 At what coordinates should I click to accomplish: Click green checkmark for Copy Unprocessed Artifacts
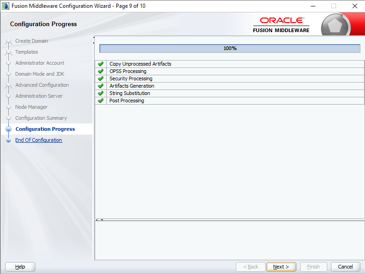(x=101, y=64)
